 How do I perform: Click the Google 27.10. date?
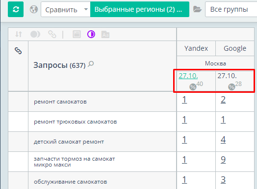pyautogui.click(x=227, y=76)
